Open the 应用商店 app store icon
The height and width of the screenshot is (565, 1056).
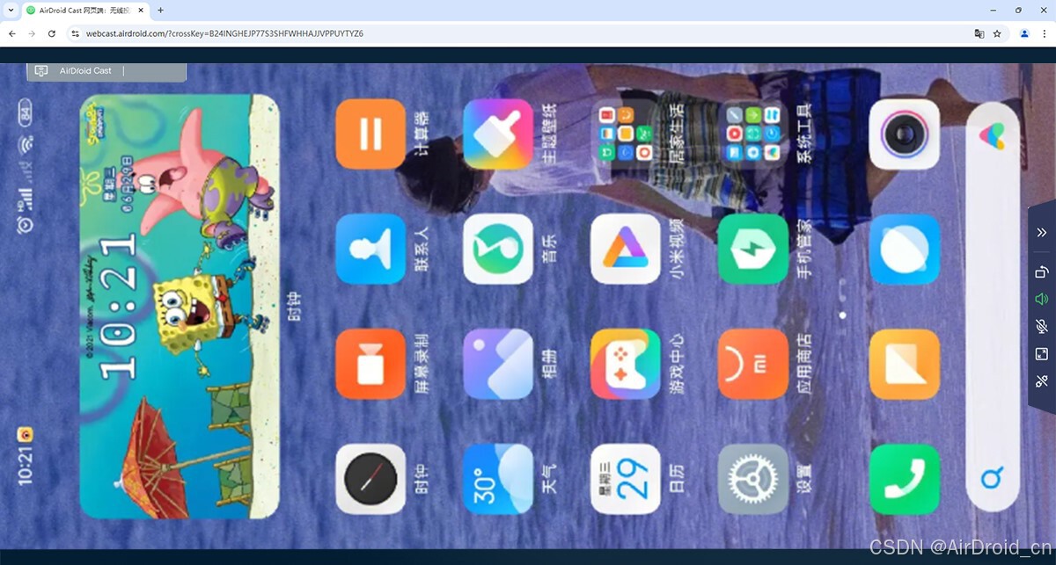pyautogui.click(x=753, y=364)
